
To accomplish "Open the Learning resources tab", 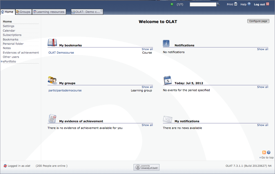I will (x=49, y=12).
